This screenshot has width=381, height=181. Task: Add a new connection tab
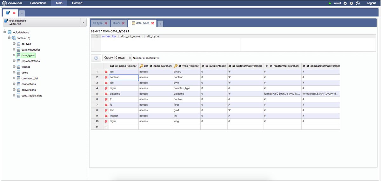pos(22,14)
